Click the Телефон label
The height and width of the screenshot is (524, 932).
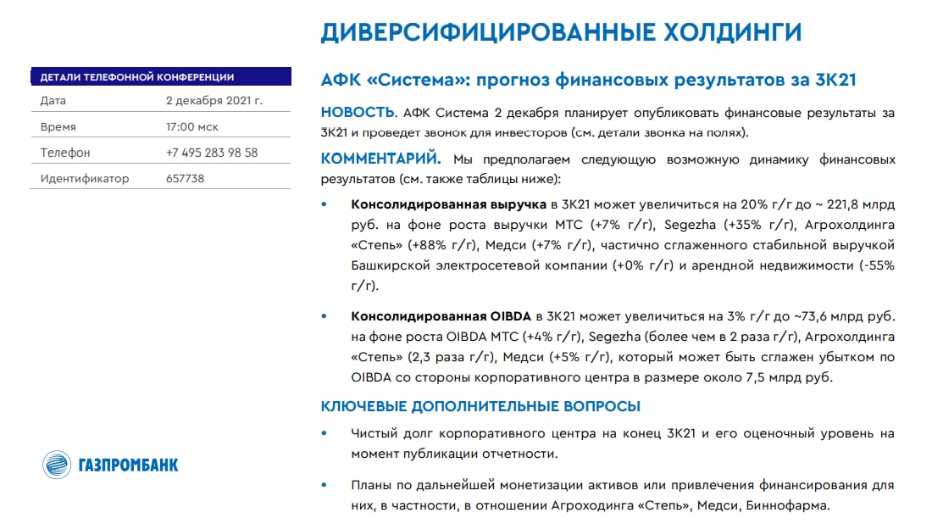pos(65,153)
